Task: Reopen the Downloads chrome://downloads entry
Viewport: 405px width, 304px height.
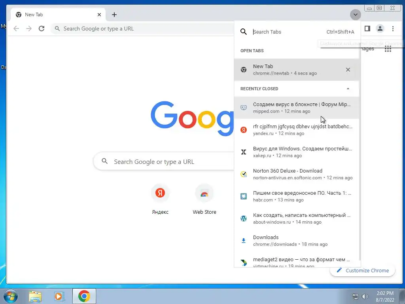Action: tap(297, 241)
